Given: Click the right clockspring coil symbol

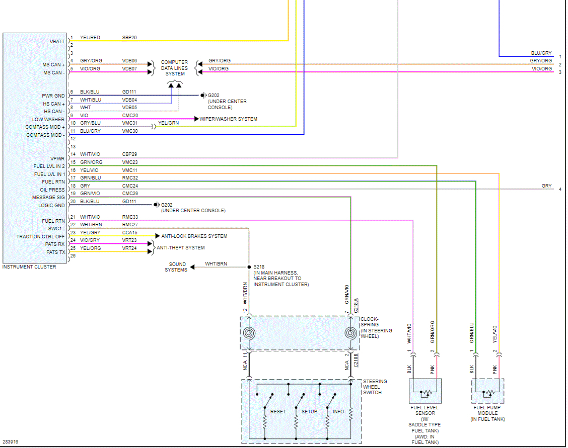Looking at the screenshot, I should 350,333.
